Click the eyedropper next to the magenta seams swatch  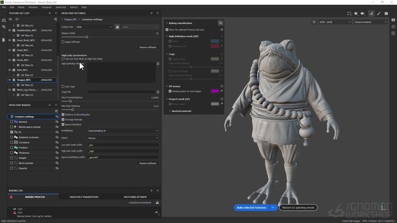[x=221, y=91]
